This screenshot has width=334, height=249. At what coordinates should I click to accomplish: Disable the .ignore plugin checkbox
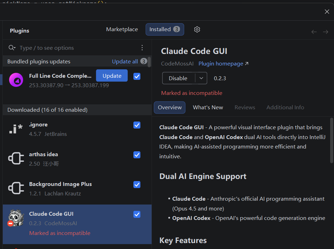click(137, 125)
